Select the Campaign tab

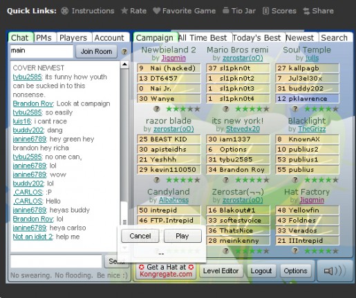pos(155,37)
